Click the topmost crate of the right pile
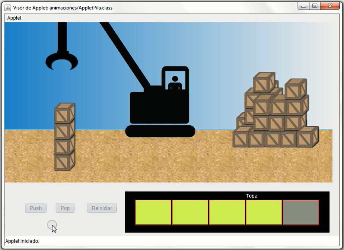The image size is (344, 250). [x=264, y=82]
